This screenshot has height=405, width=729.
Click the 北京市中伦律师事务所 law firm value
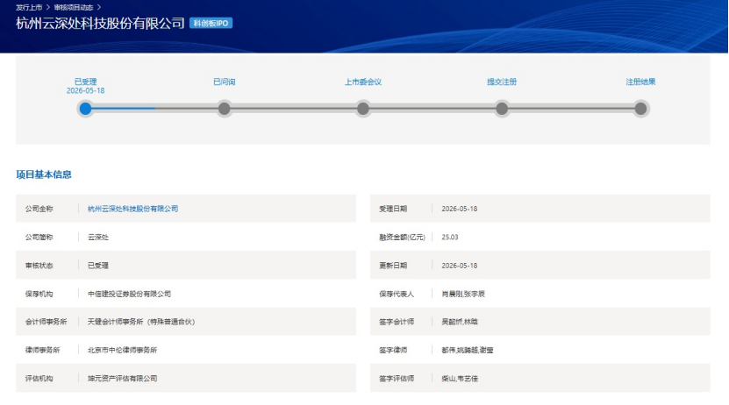coord(122,350)
